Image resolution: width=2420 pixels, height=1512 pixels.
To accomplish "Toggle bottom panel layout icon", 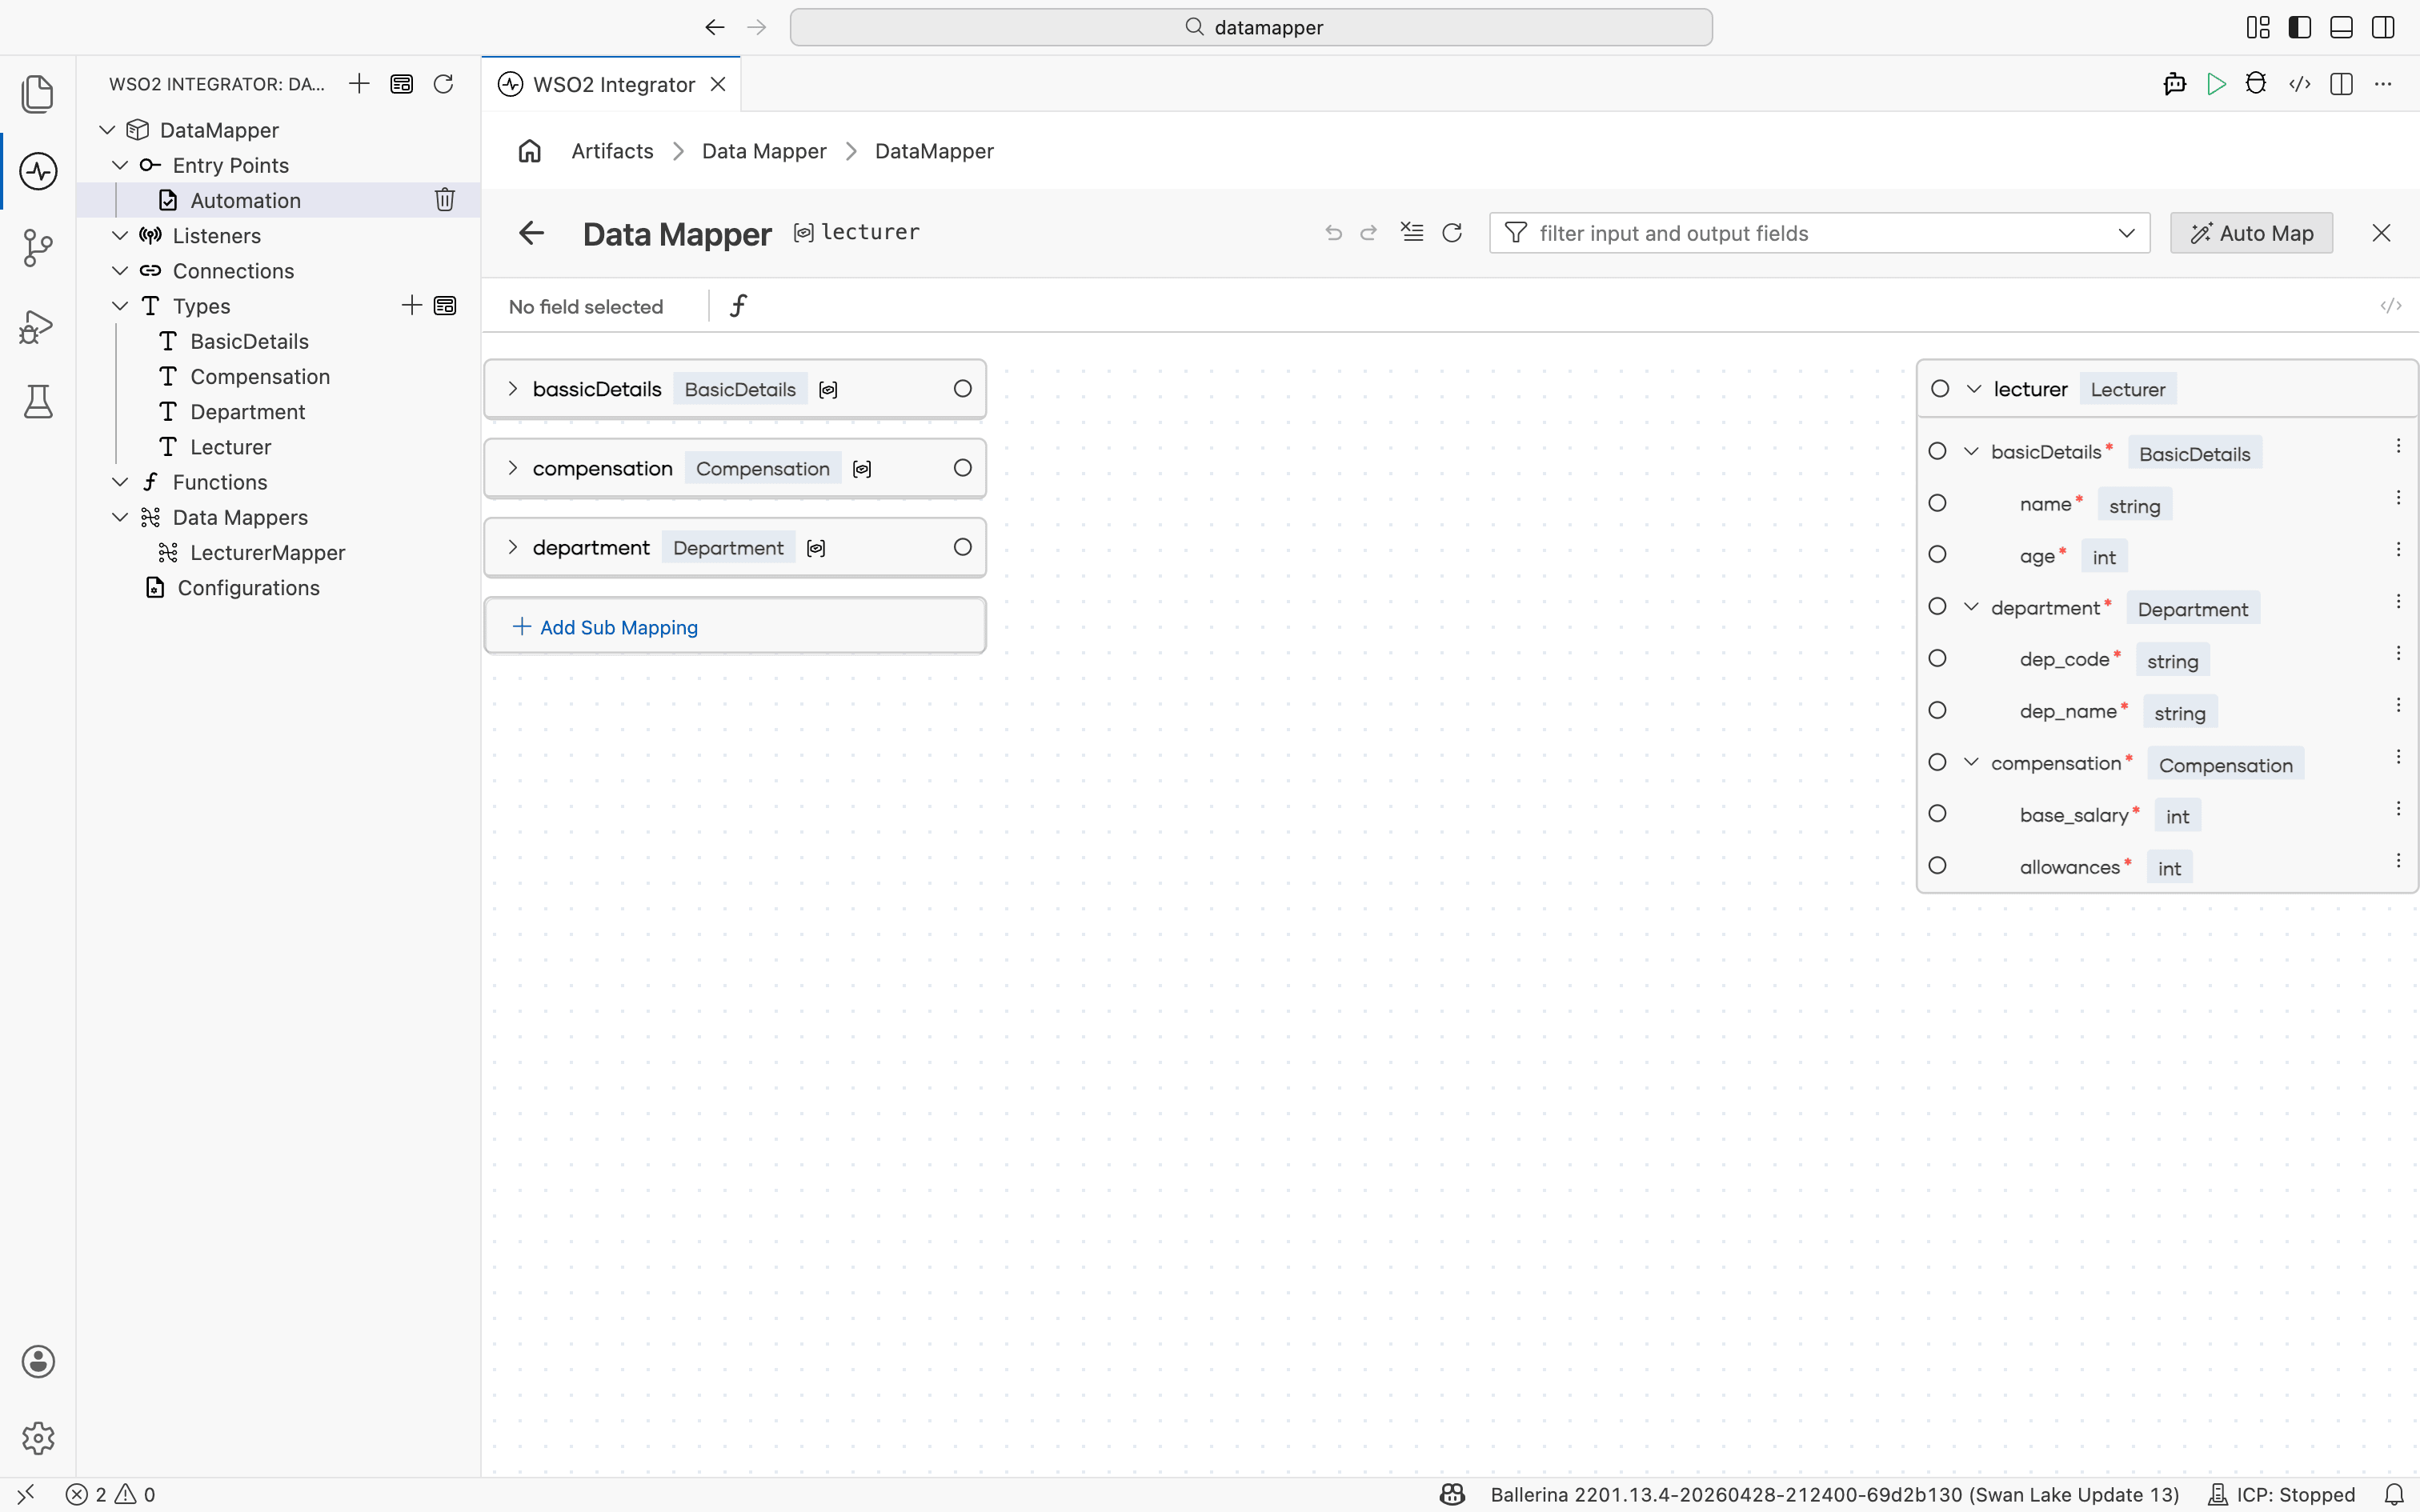I will pyautogui.click(x=2341, y=27).
